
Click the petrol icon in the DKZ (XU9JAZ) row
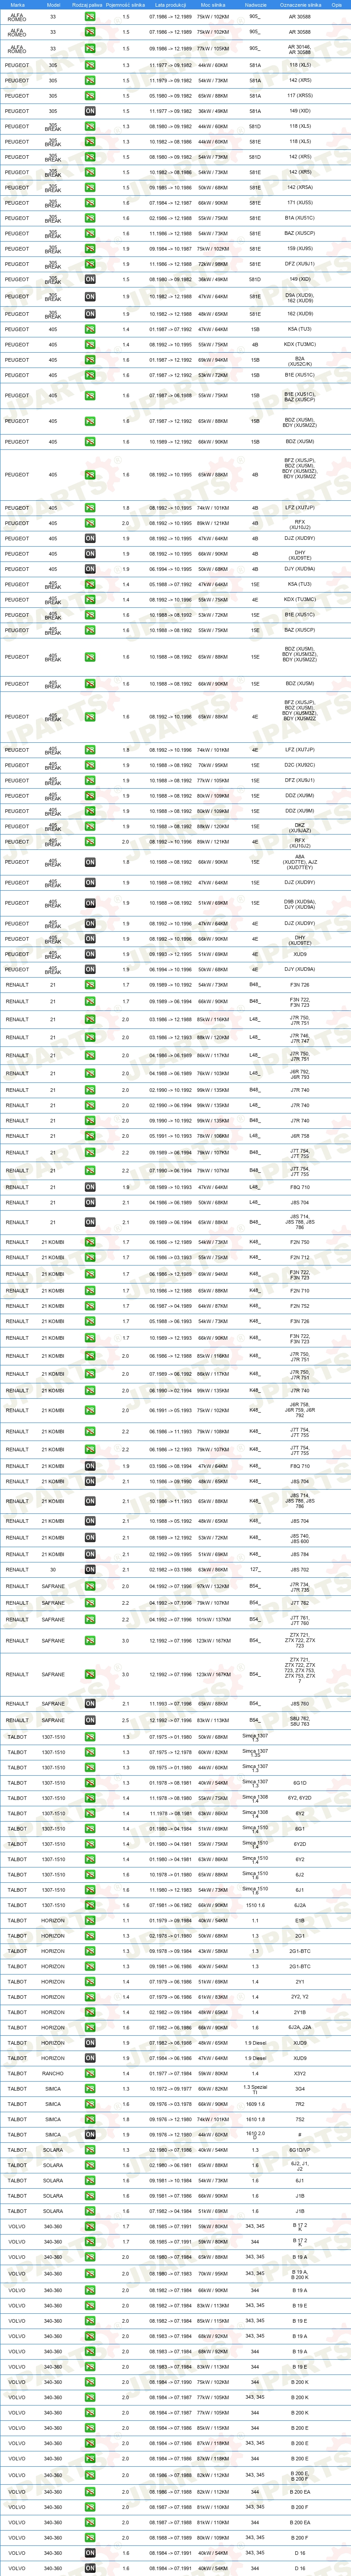point(90,827)
